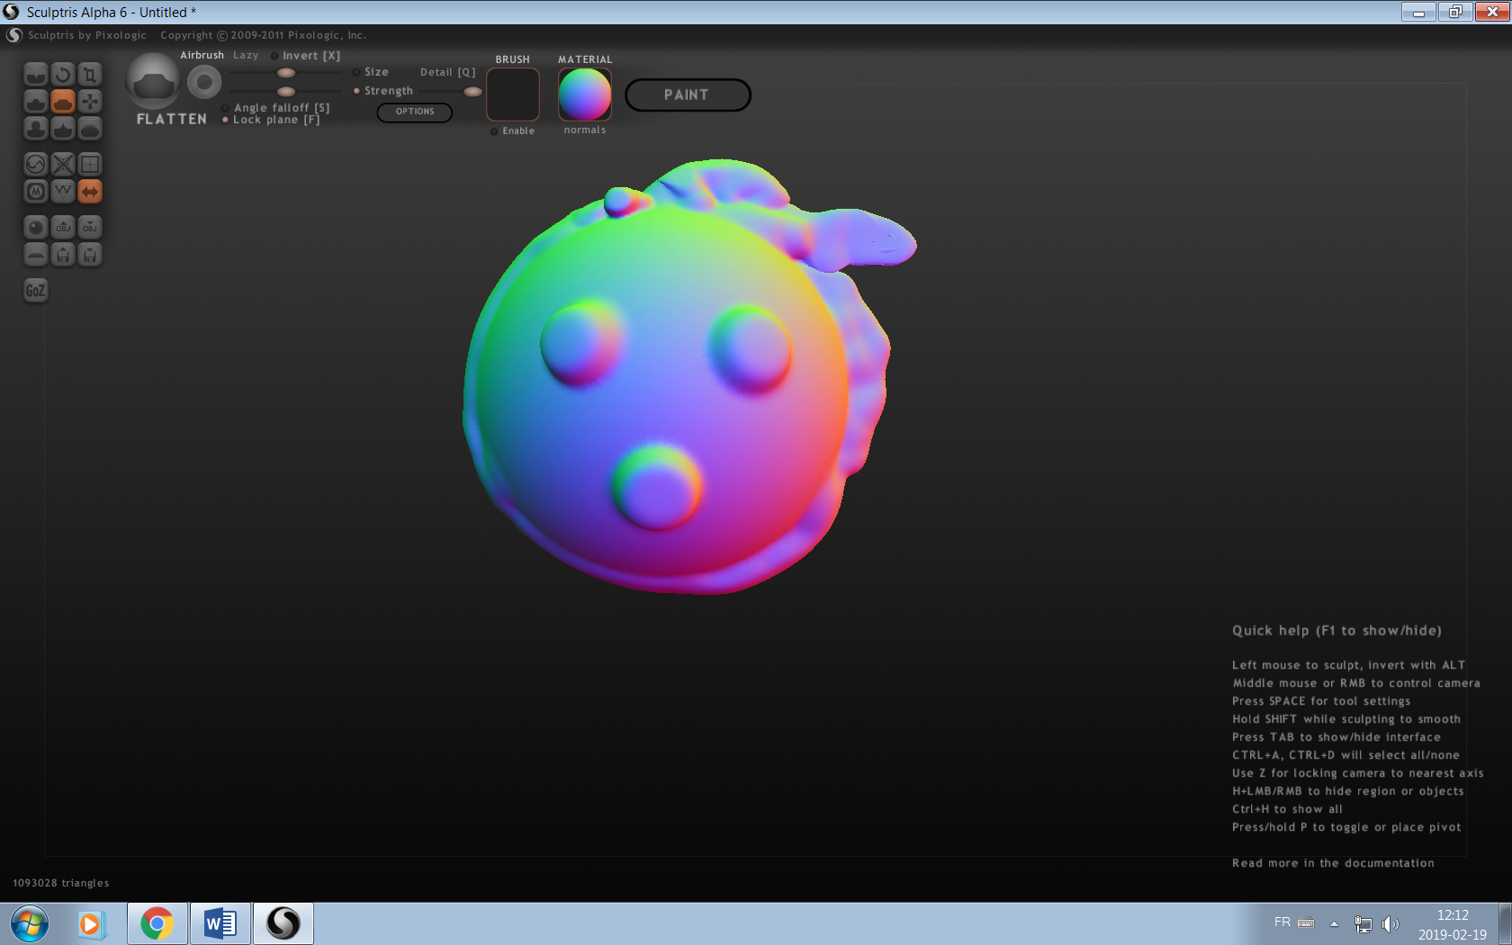Toggle the Invert [X] option
Image resolution: width=1512 pixels, height=945 pixels.
click(x=275, y=56)
